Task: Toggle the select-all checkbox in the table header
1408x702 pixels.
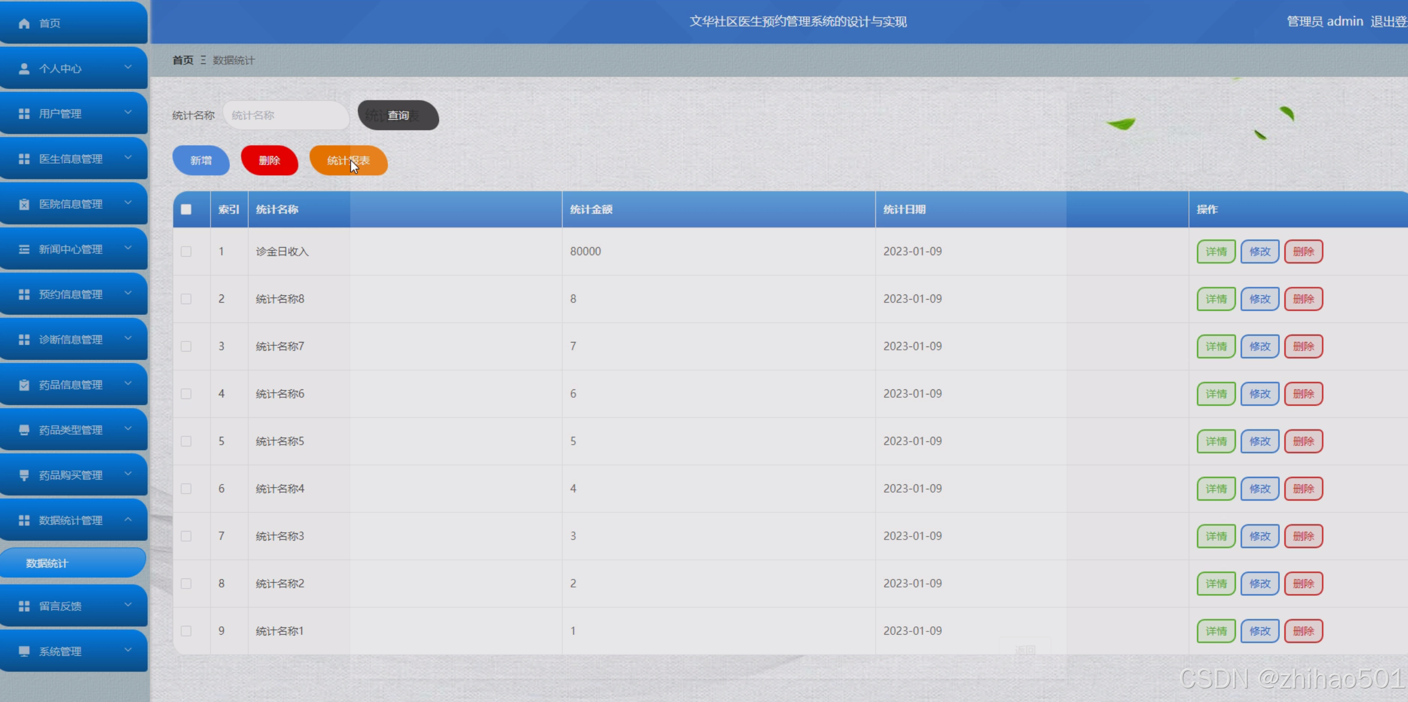Action: (x=186, y=209)
